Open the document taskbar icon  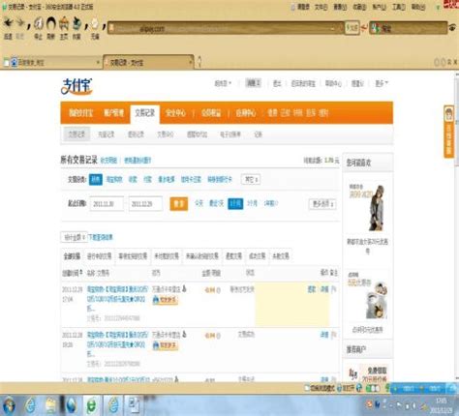pyautogui.click(x=134, y=406)
